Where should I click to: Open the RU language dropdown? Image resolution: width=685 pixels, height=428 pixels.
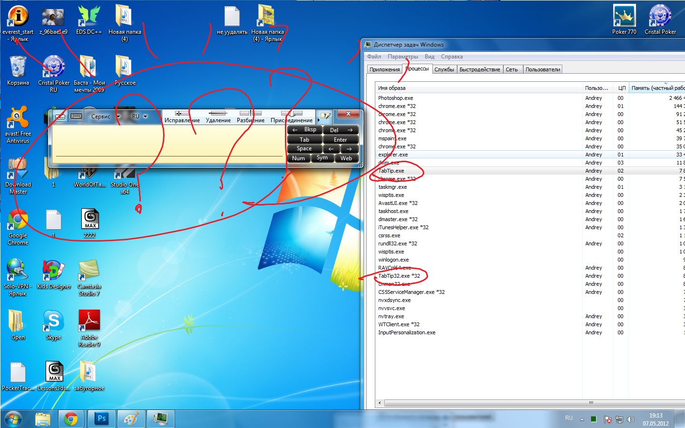coord(139,116)
